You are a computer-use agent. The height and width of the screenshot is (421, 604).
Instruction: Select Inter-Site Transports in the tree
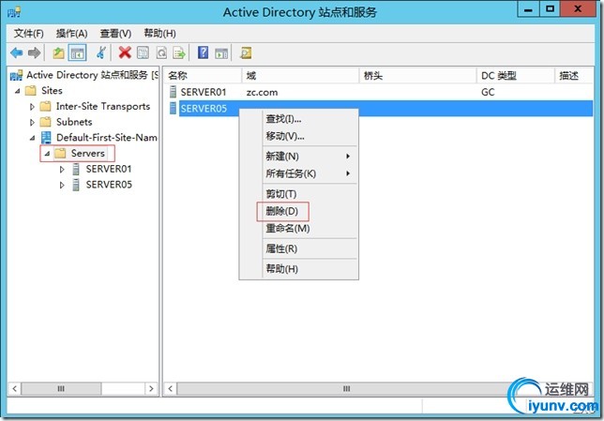click(103, 106)
